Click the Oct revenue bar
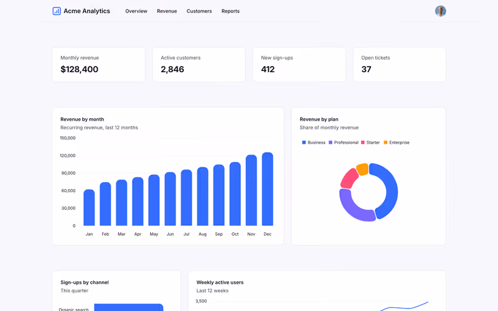The image size is (498, 311). pyautogui.click(x=235, y=194)
